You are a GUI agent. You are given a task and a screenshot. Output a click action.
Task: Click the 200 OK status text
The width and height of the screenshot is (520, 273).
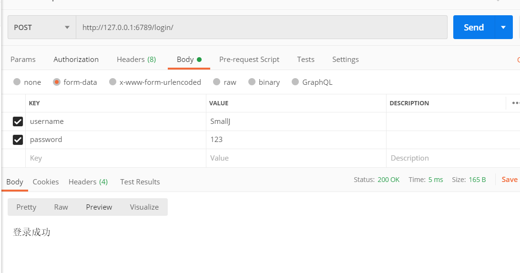tap(388, 180)
